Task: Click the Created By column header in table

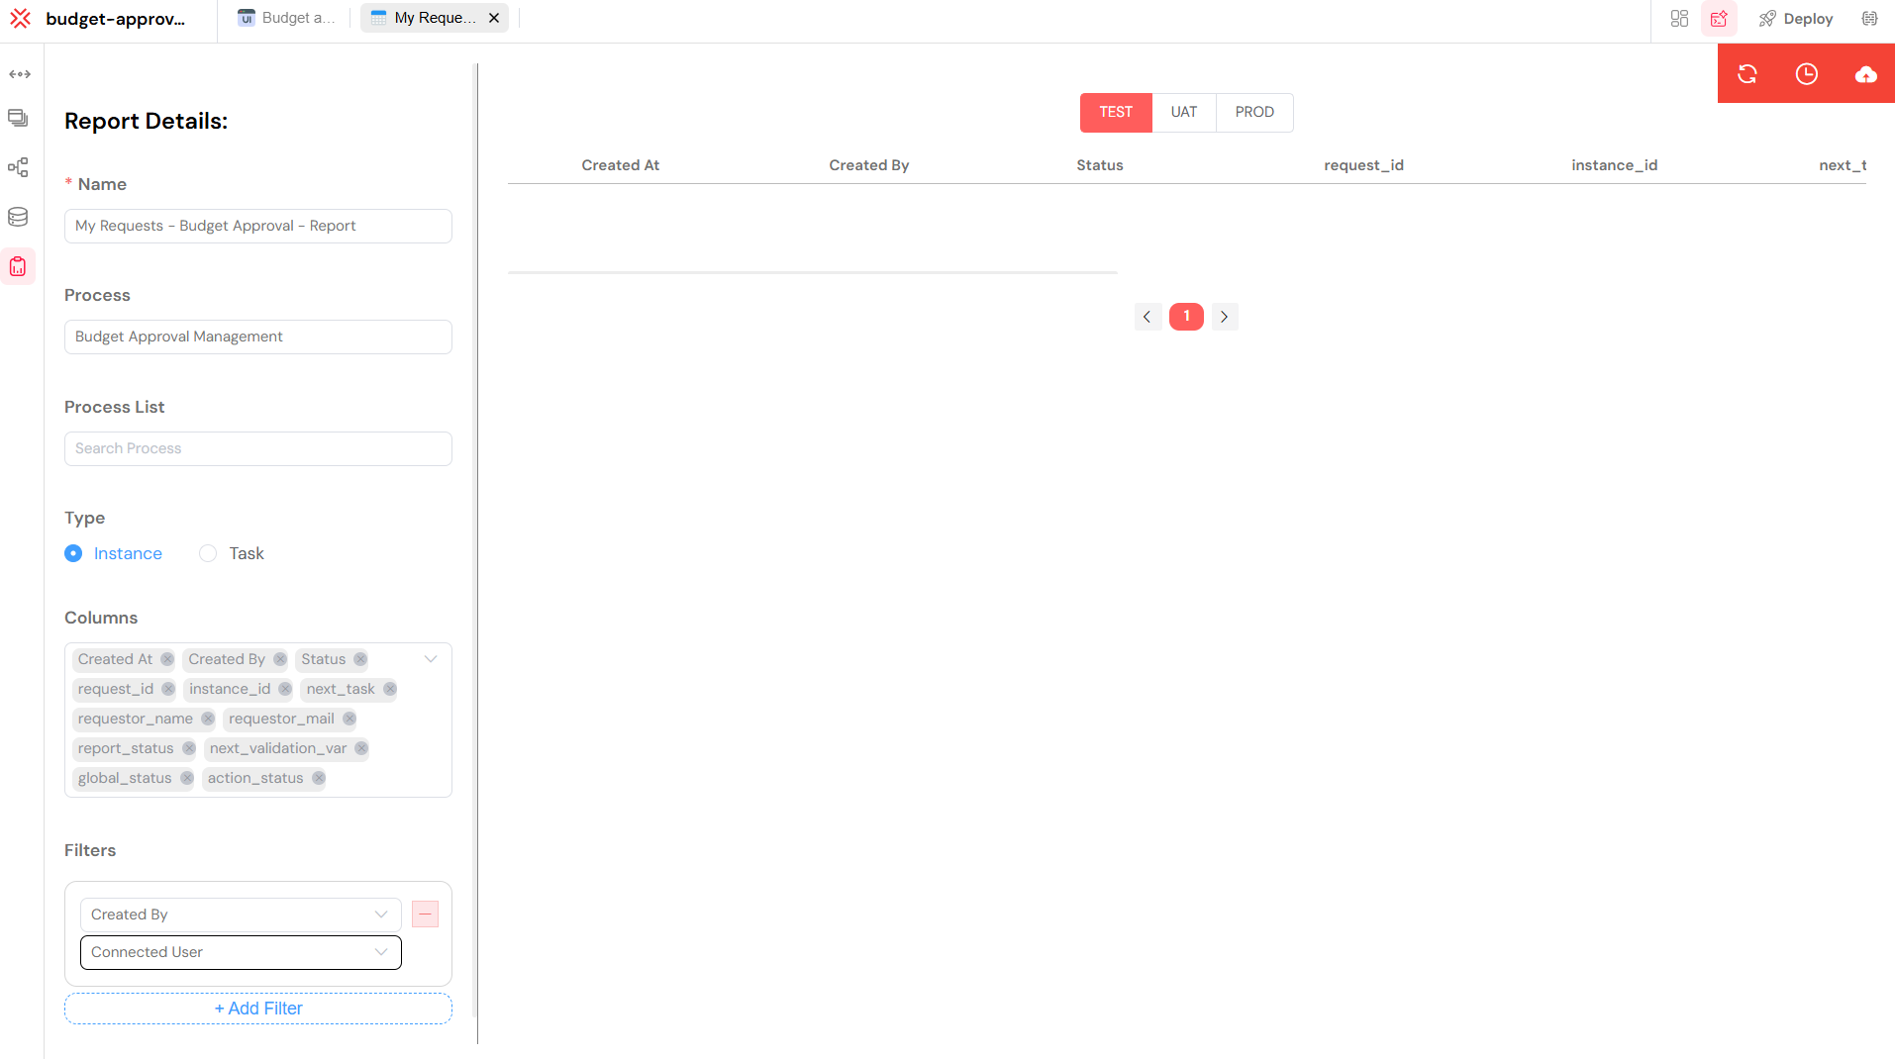Action: tap(869, 165)
